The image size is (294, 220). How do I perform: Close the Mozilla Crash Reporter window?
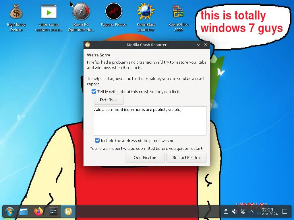click(x=206, y=45)
